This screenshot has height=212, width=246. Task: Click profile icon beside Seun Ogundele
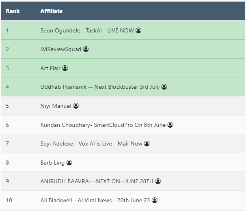pyautogui.click(x=138, y=30)
